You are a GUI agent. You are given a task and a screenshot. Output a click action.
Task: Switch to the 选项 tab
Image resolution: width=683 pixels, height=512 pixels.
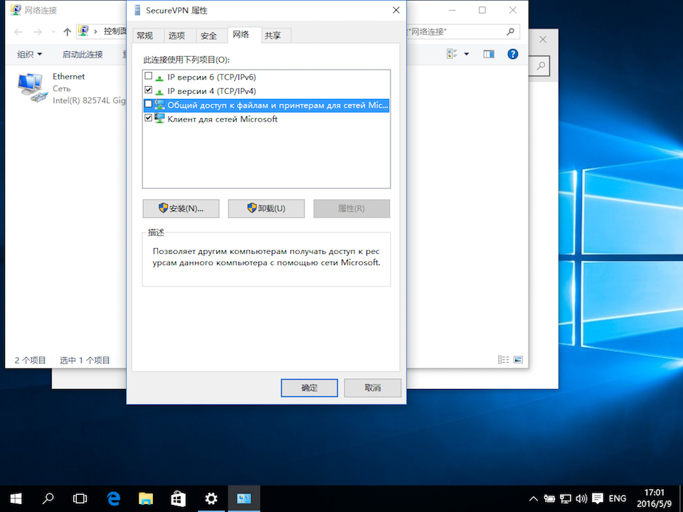pos(176,36)
